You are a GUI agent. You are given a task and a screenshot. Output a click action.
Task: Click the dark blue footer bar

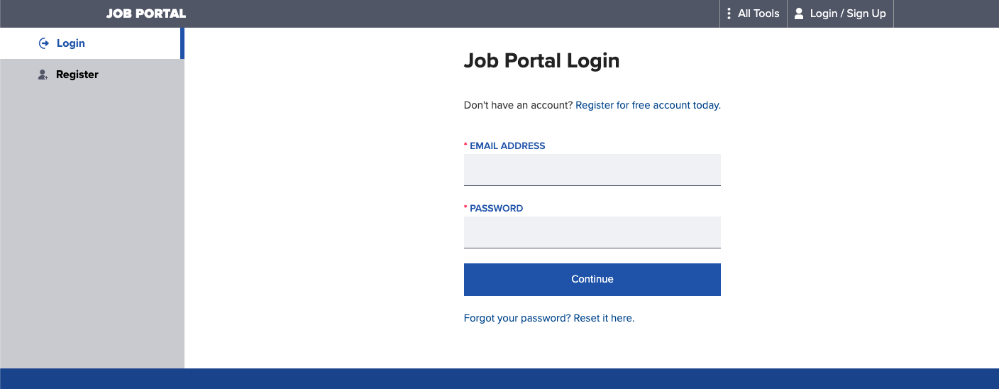(499, 378)
